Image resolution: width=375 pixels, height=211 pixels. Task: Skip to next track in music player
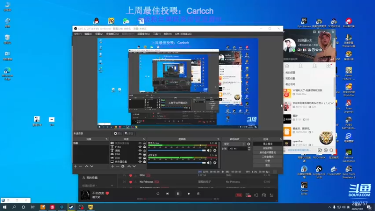tap(189, 194)
